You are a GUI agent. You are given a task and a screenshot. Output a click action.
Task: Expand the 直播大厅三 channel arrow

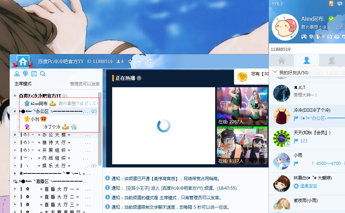pos(15,204)
